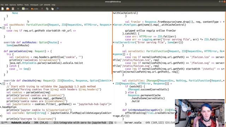Screen dimensions: 226x127
Task: Click the Open Directory (dired) toolbar icon
Action: pos(13,9)
